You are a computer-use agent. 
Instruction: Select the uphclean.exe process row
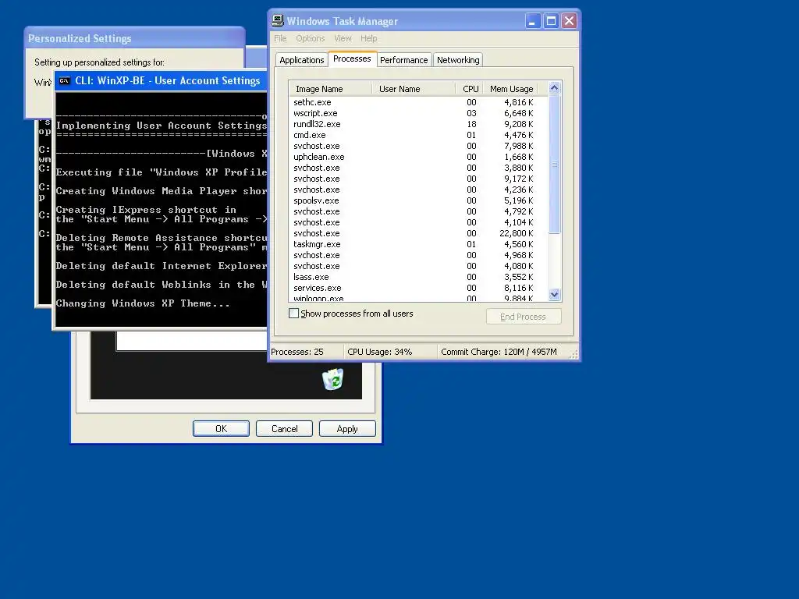click(x=418, y=157)
